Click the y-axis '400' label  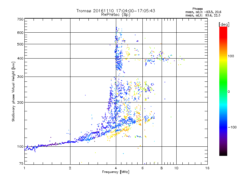tap(20, 59)
